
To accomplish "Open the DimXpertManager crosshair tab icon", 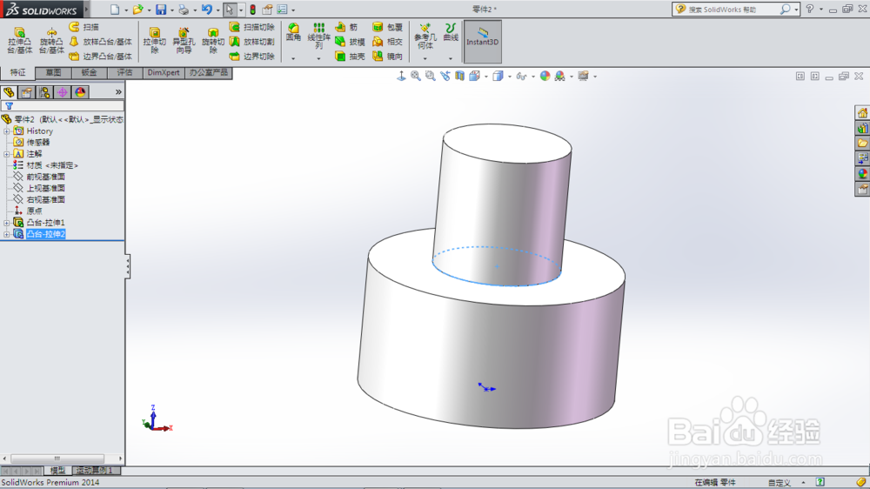I will click(62, 92).
